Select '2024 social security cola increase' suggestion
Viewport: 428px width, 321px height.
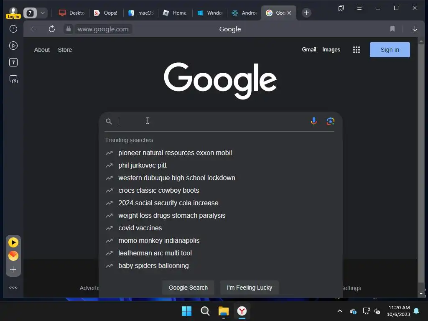click(220, 203)
